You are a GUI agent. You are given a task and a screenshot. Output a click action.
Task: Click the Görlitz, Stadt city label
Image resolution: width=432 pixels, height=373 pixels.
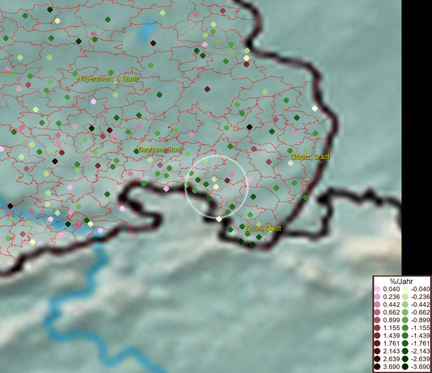pos(310,157)
